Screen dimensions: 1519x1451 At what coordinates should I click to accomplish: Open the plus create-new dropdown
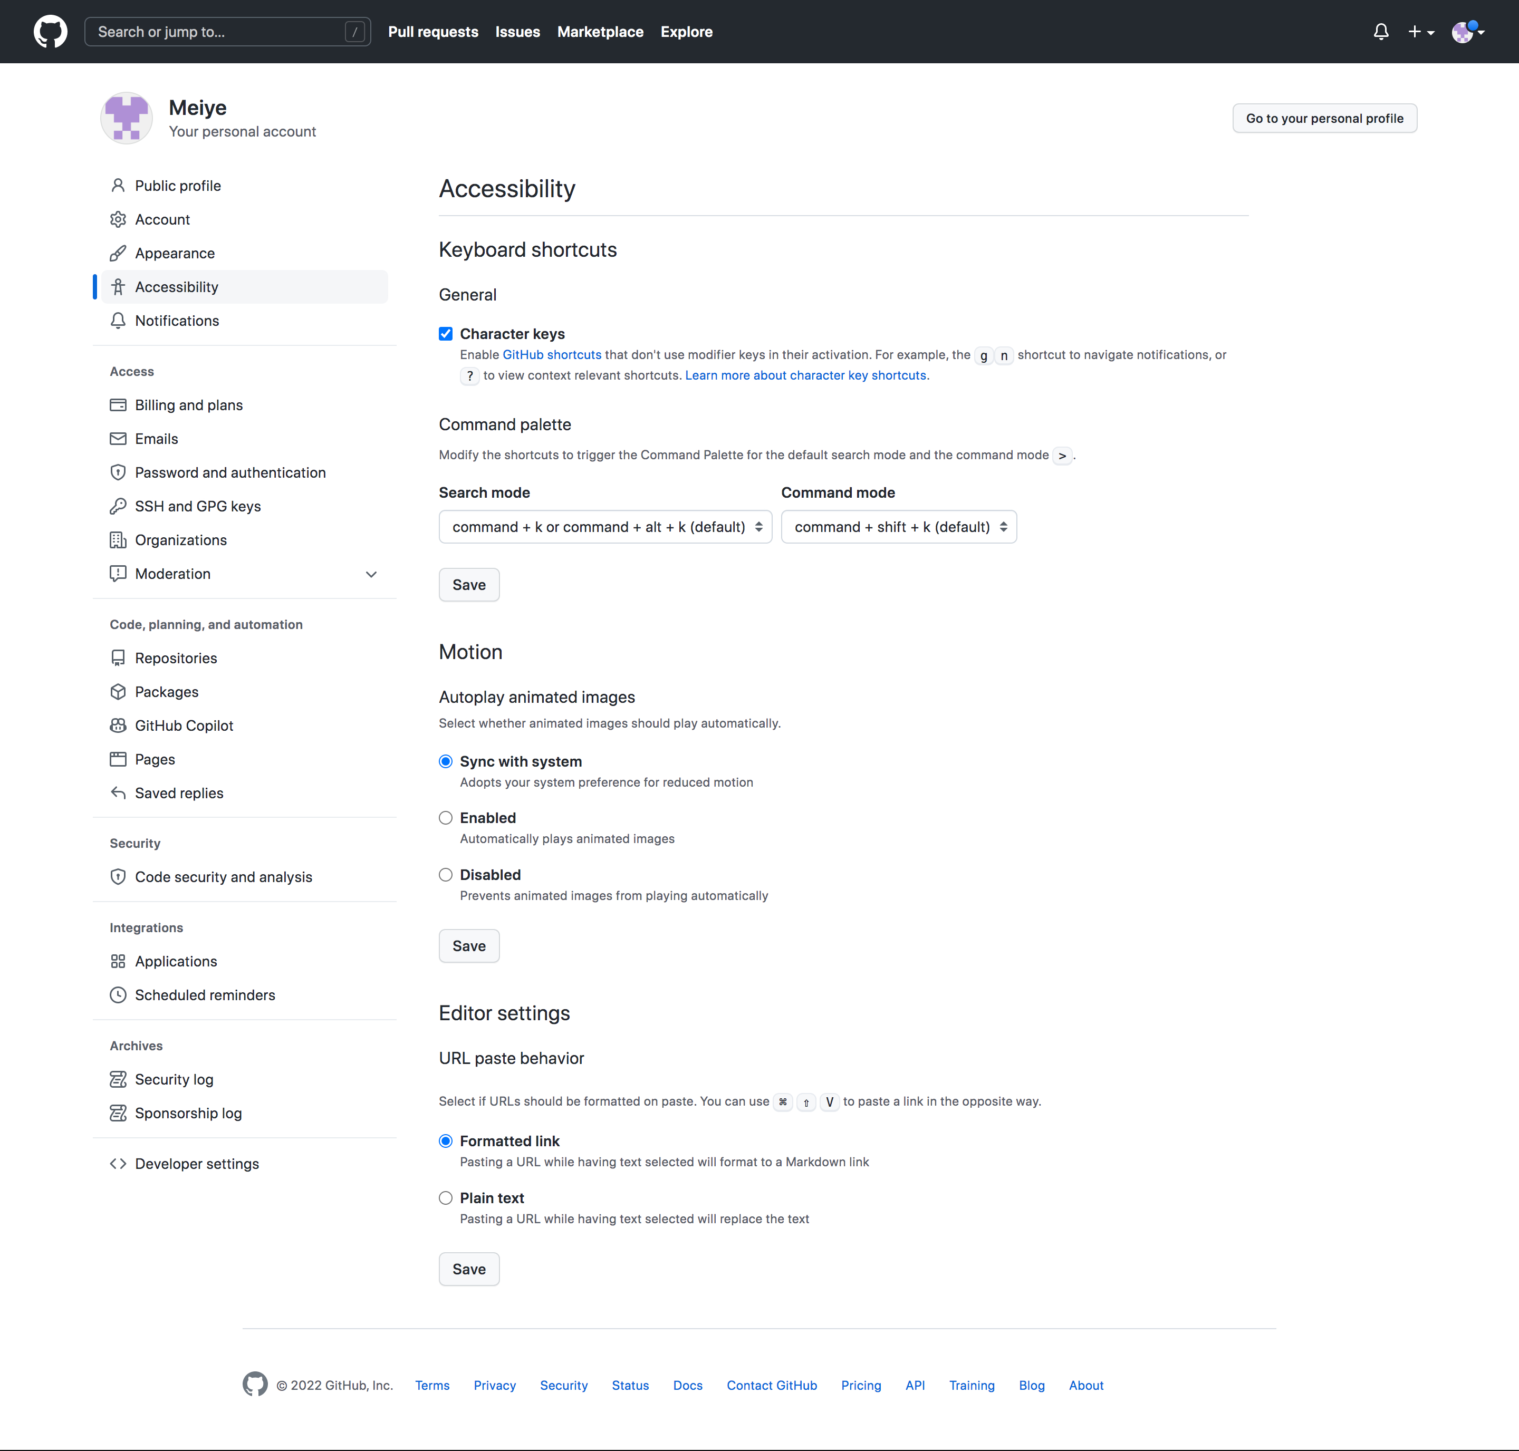(x=1421, y=32)
